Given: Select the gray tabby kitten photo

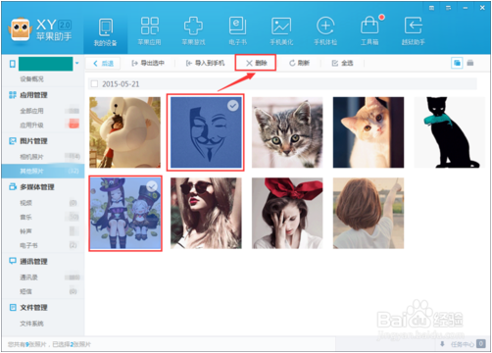Looking at the screenshot, I should [x=287, y=132].
